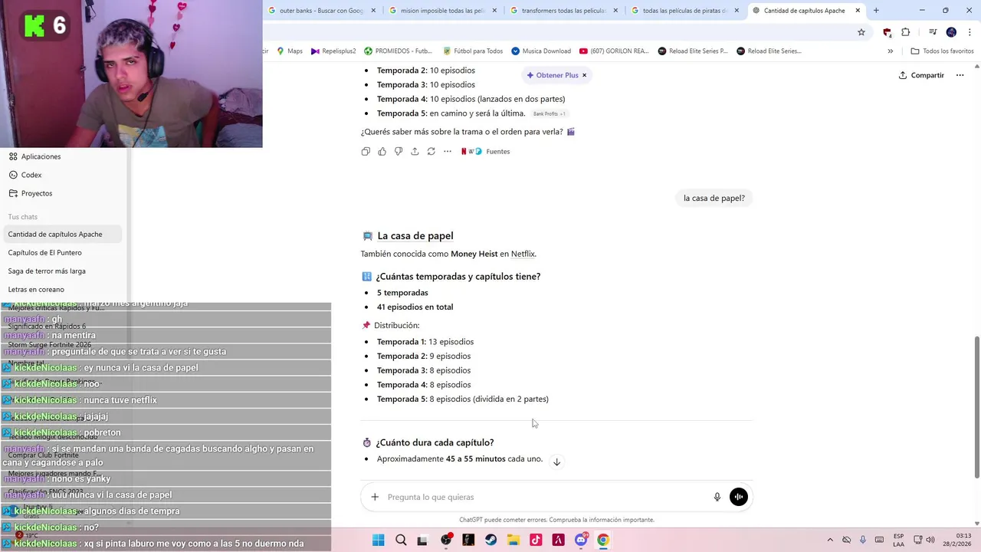Screen dimensions: 981x552
Task: Click the Netflix link in the answer
Action: (x=523, y=254)
